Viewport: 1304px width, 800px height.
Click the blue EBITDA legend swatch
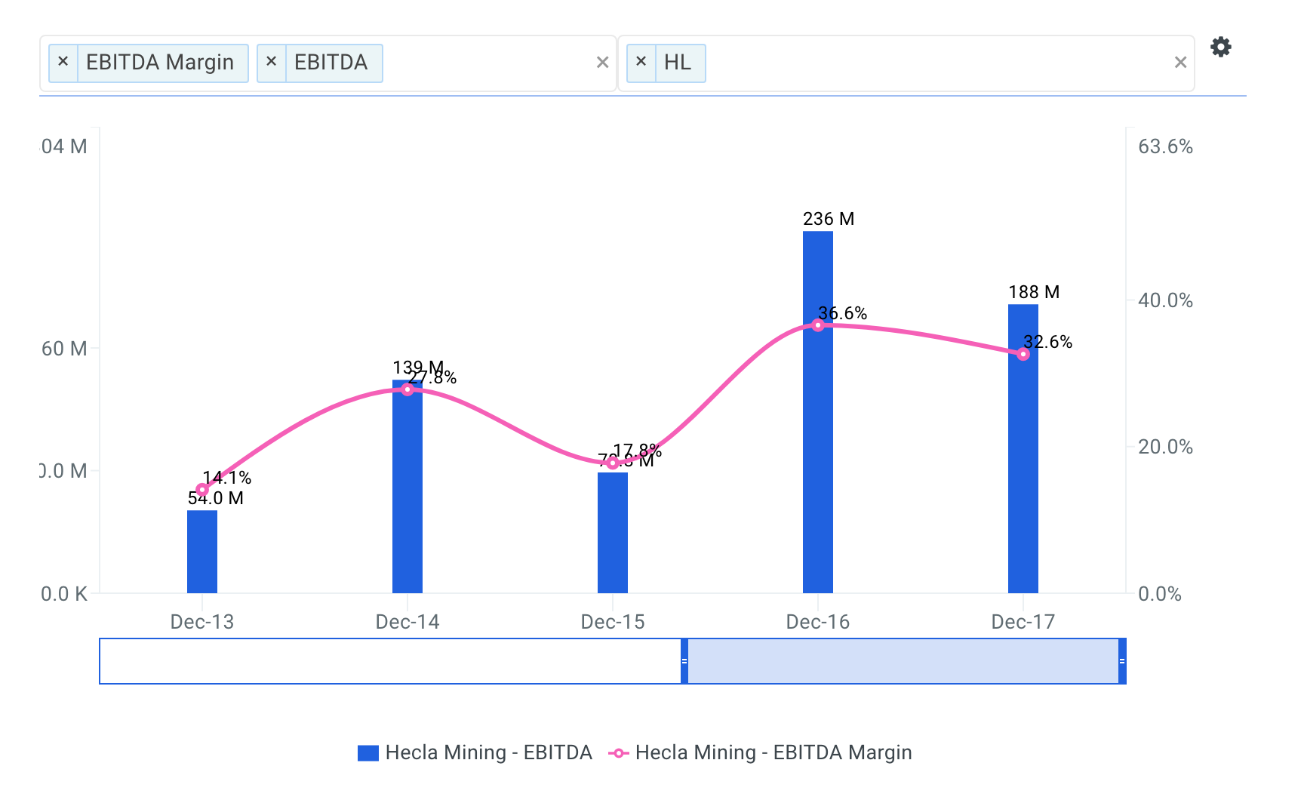tap(368, 753)
